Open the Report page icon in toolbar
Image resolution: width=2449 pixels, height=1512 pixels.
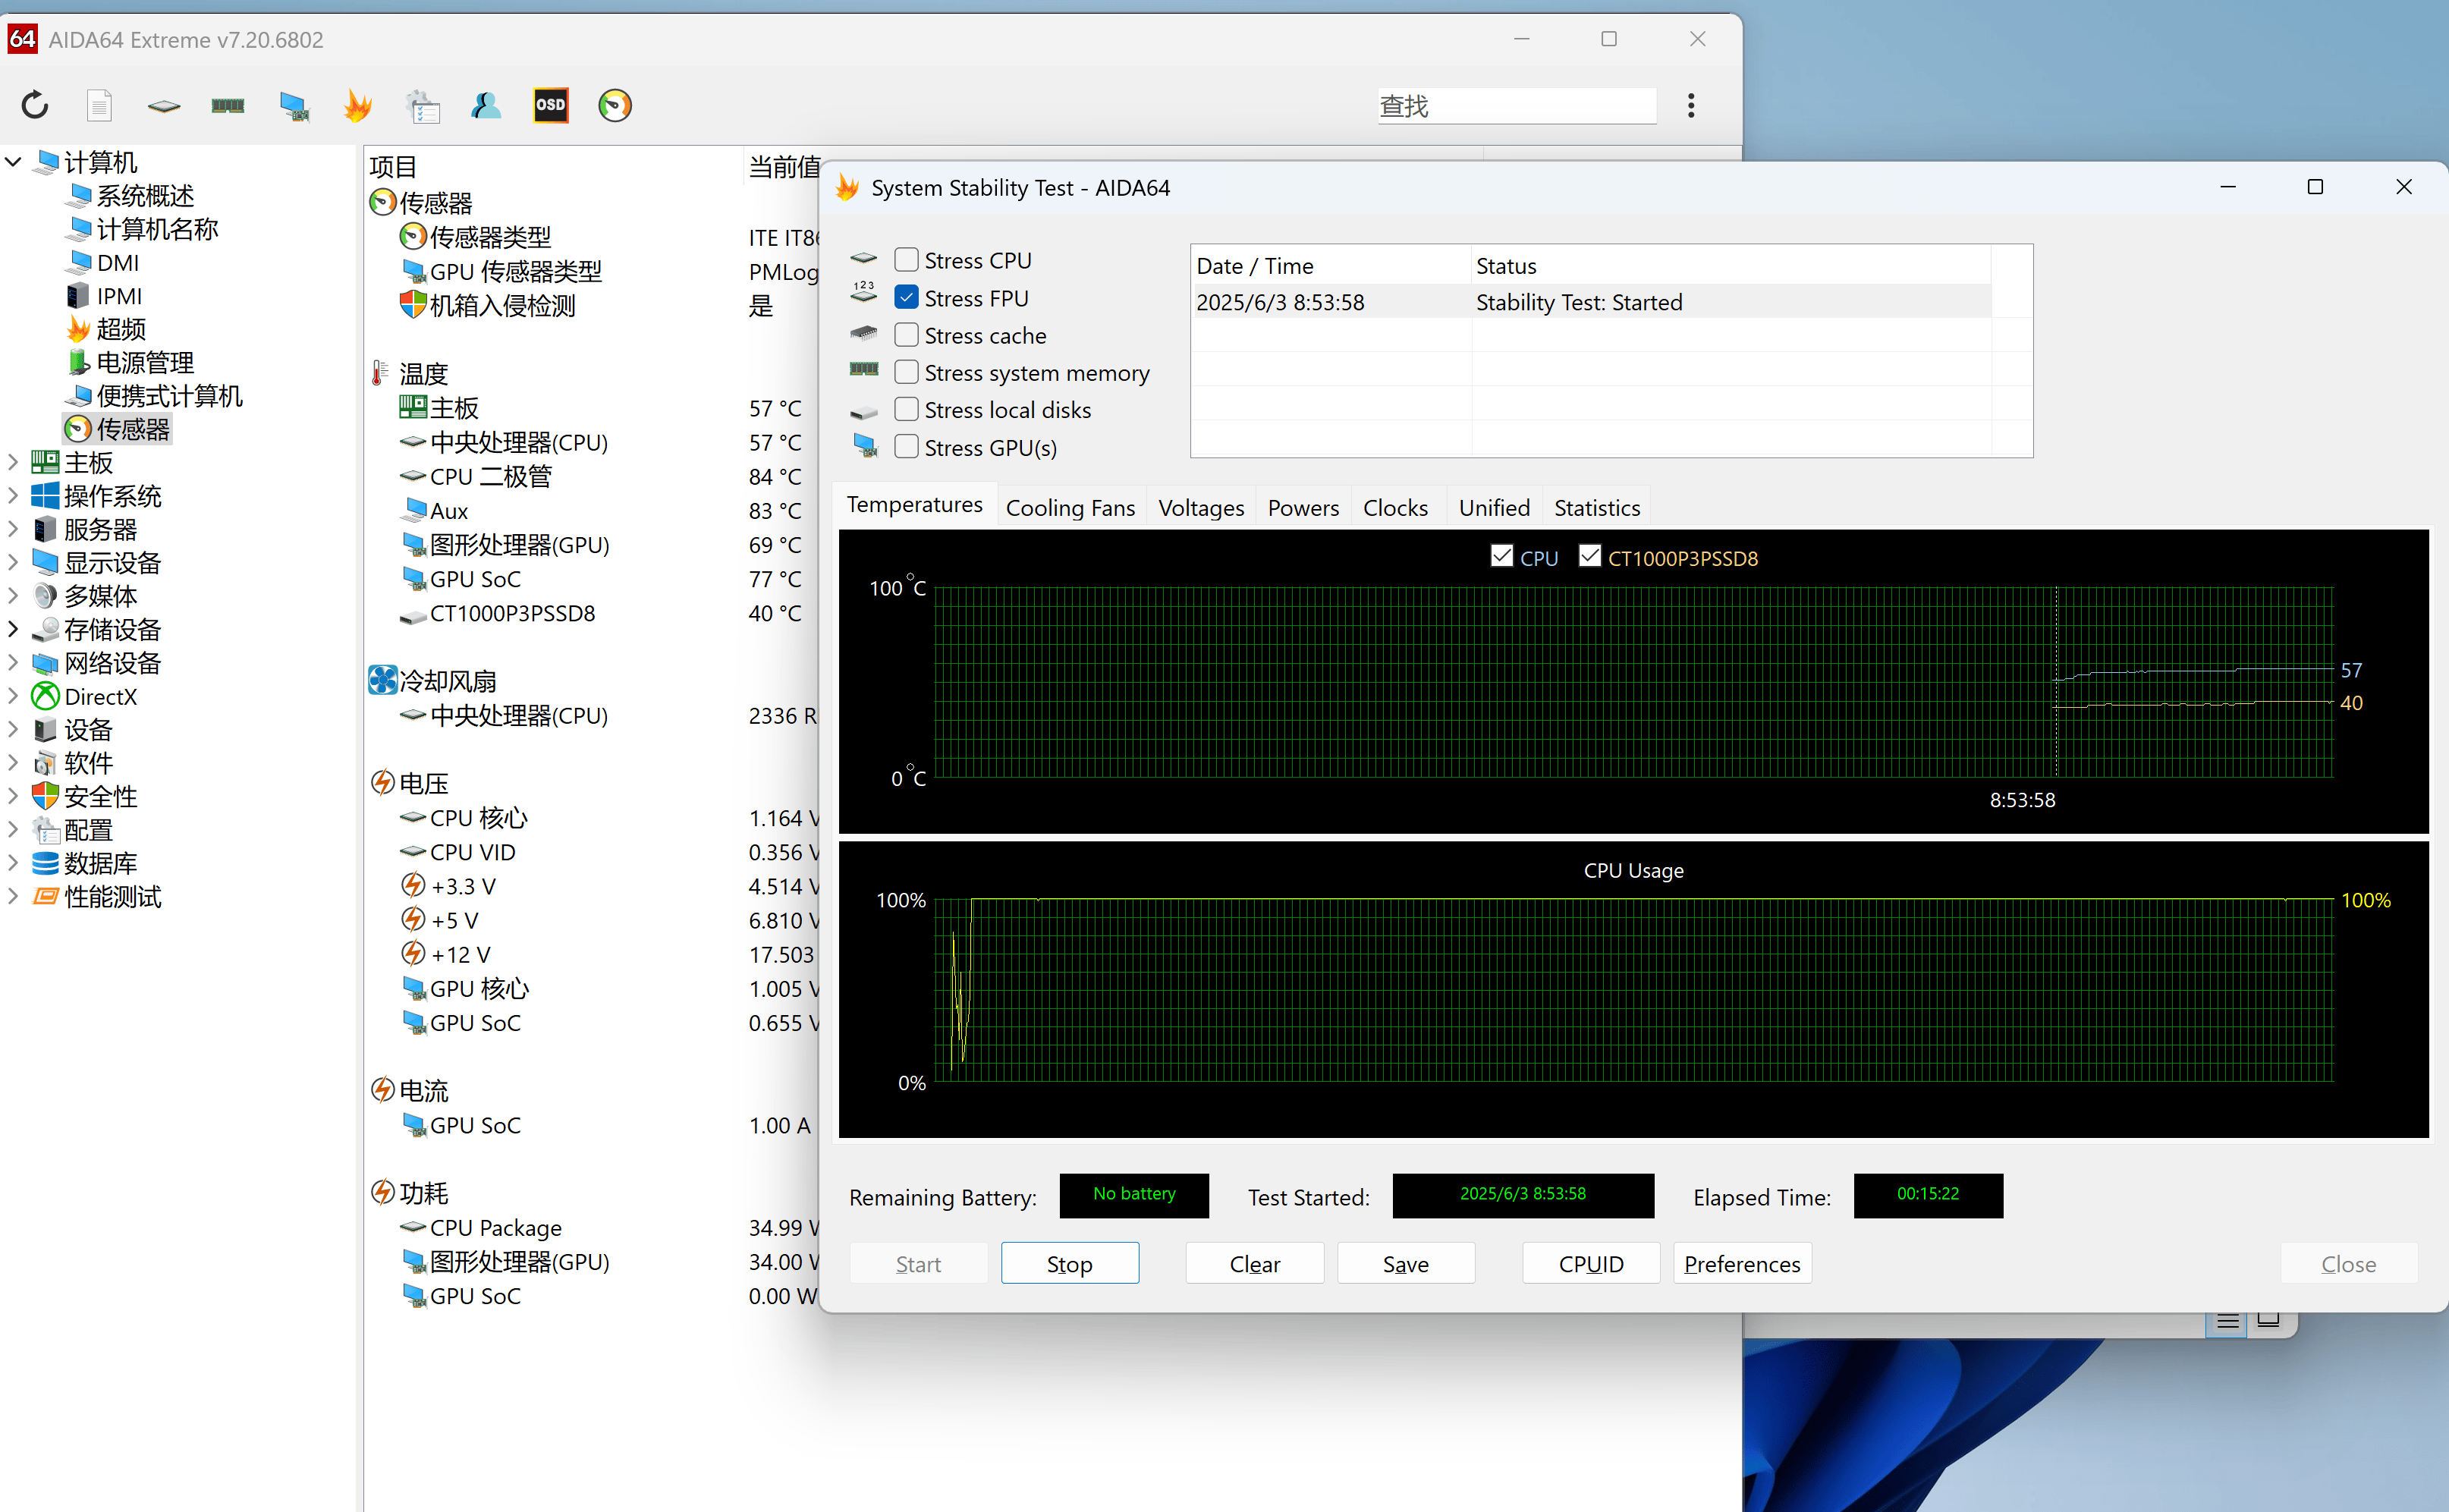click(99, 105)
